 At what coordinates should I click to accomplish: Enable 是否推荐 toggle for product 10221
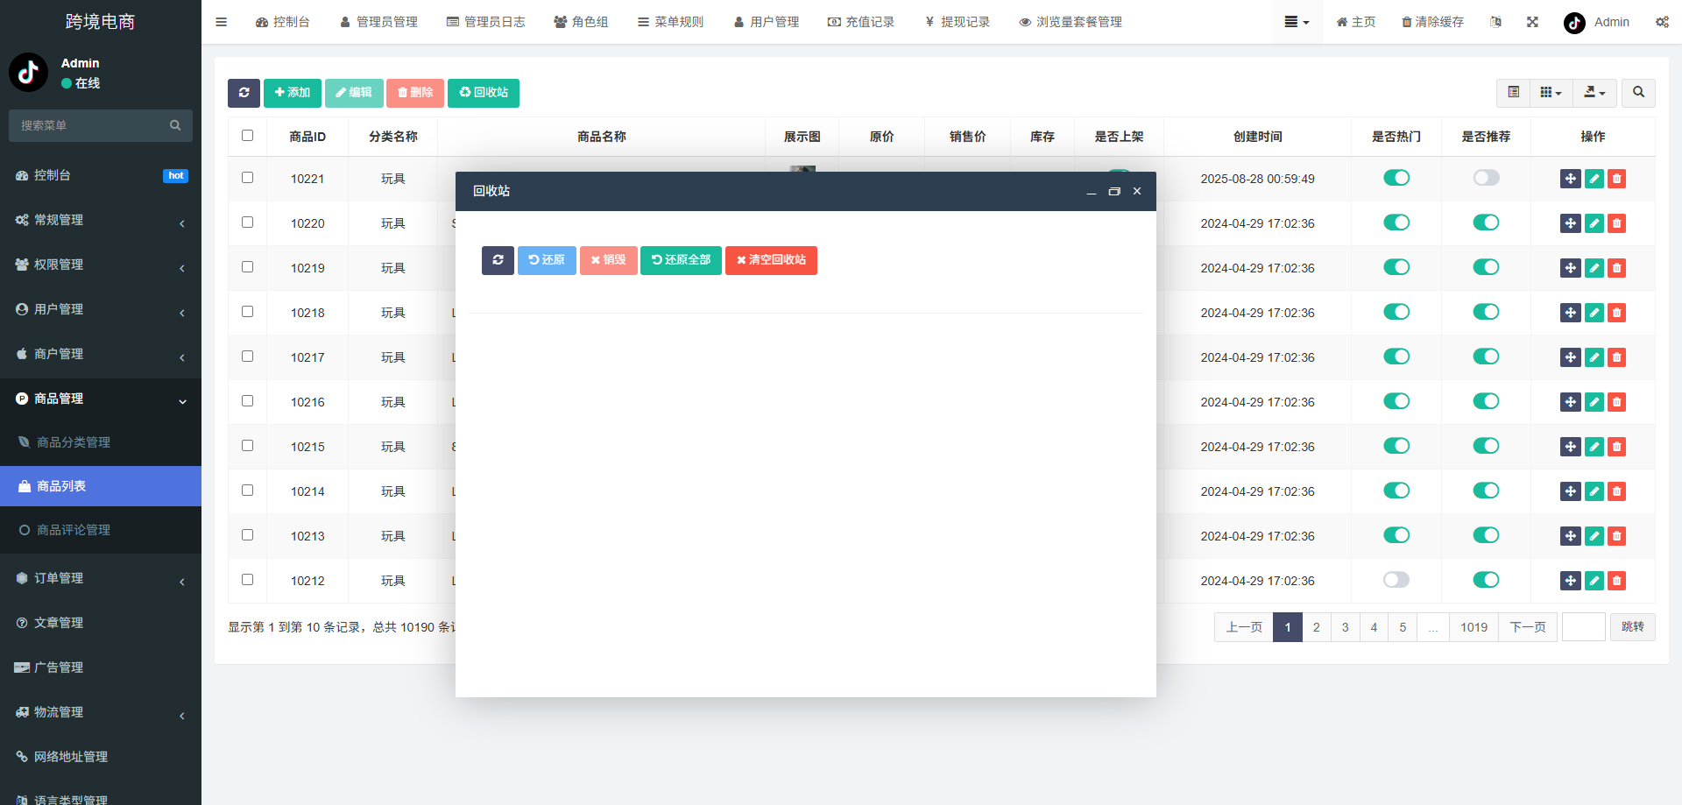(1486, 178)
